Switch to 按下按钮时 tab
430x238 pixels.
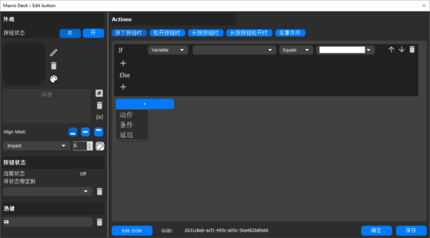click(x=129, y=33)
